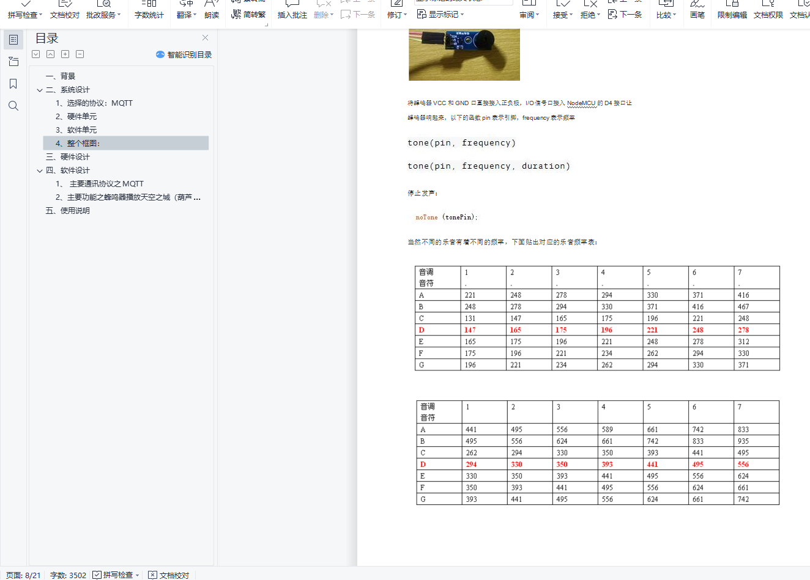Open the 接受 dropdown arrow

[571, 15]
